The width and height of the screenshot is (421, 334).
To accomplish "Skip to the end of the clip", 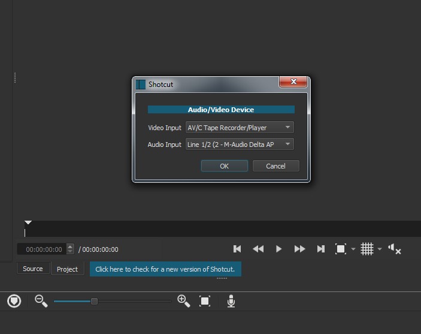I will point(320,249).
